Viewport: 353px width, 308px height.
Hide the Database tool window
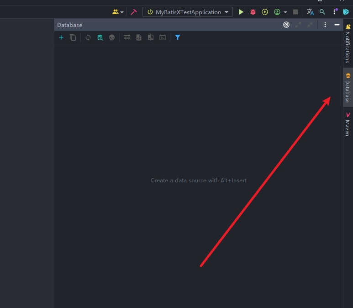(x=337, y=25)
